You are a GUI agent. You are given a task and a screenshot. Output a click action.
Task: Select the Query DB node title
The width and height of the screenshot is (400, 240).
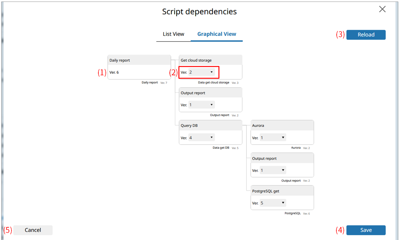pyautogui.click(x=189, y=126)
